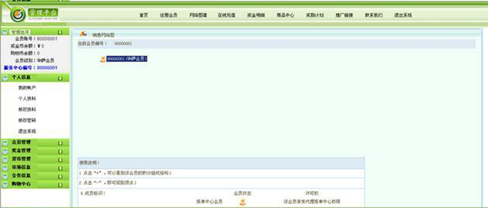This screenshot has width=488, height=208.
Task: Click the 使用说明 header row
Action: [x=221, y=163]
